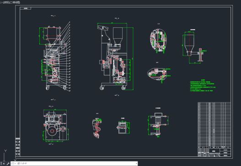Open the viewport [-] controls menu
241x166 pixels.
[x=1, y=2]
